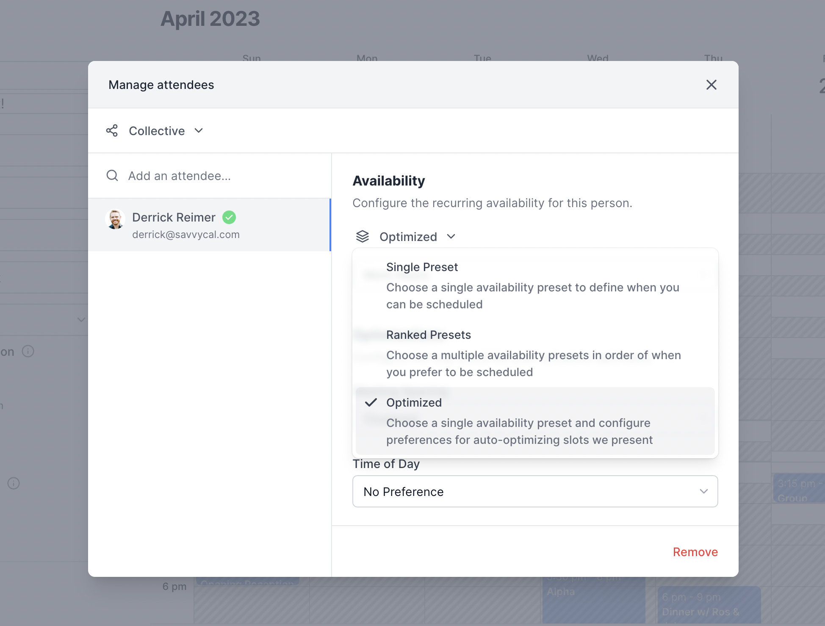Image resolution: width=825 pixels, height=626 pixels.
Task: Open the Optimized availability dropdown
Action: coord(416,236)
